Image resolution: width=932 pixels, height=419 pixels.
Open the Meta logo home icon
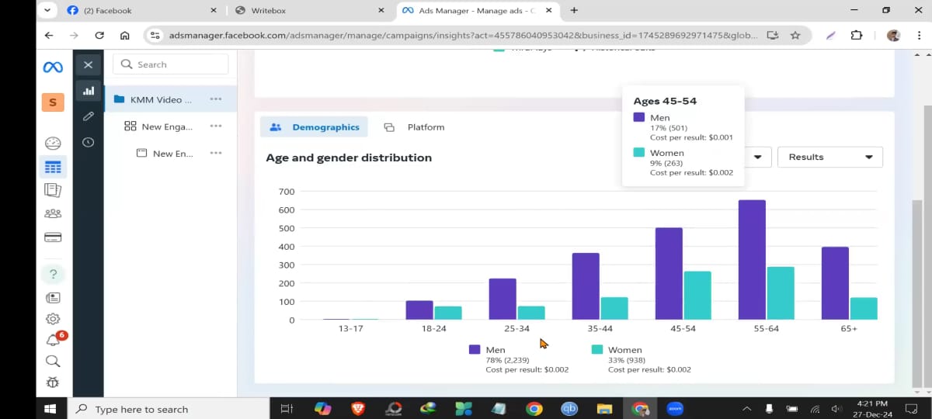coord(53,68)
